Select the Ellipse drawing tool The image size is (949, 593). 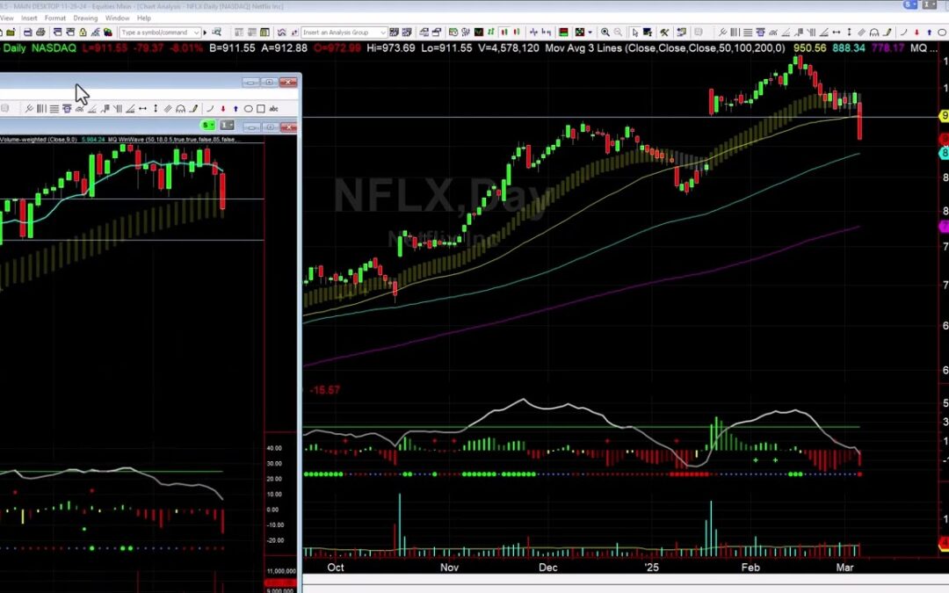(x=248, y=108)
